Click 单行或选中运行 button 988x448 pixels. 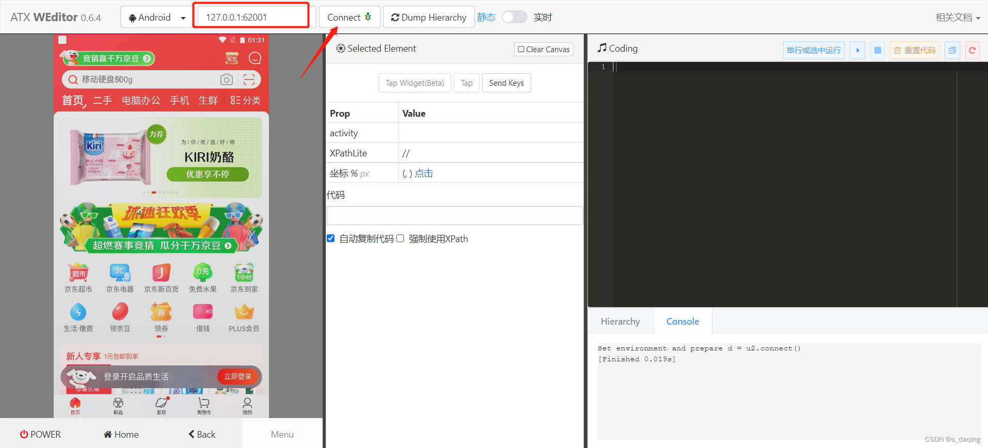pos(814,50)
